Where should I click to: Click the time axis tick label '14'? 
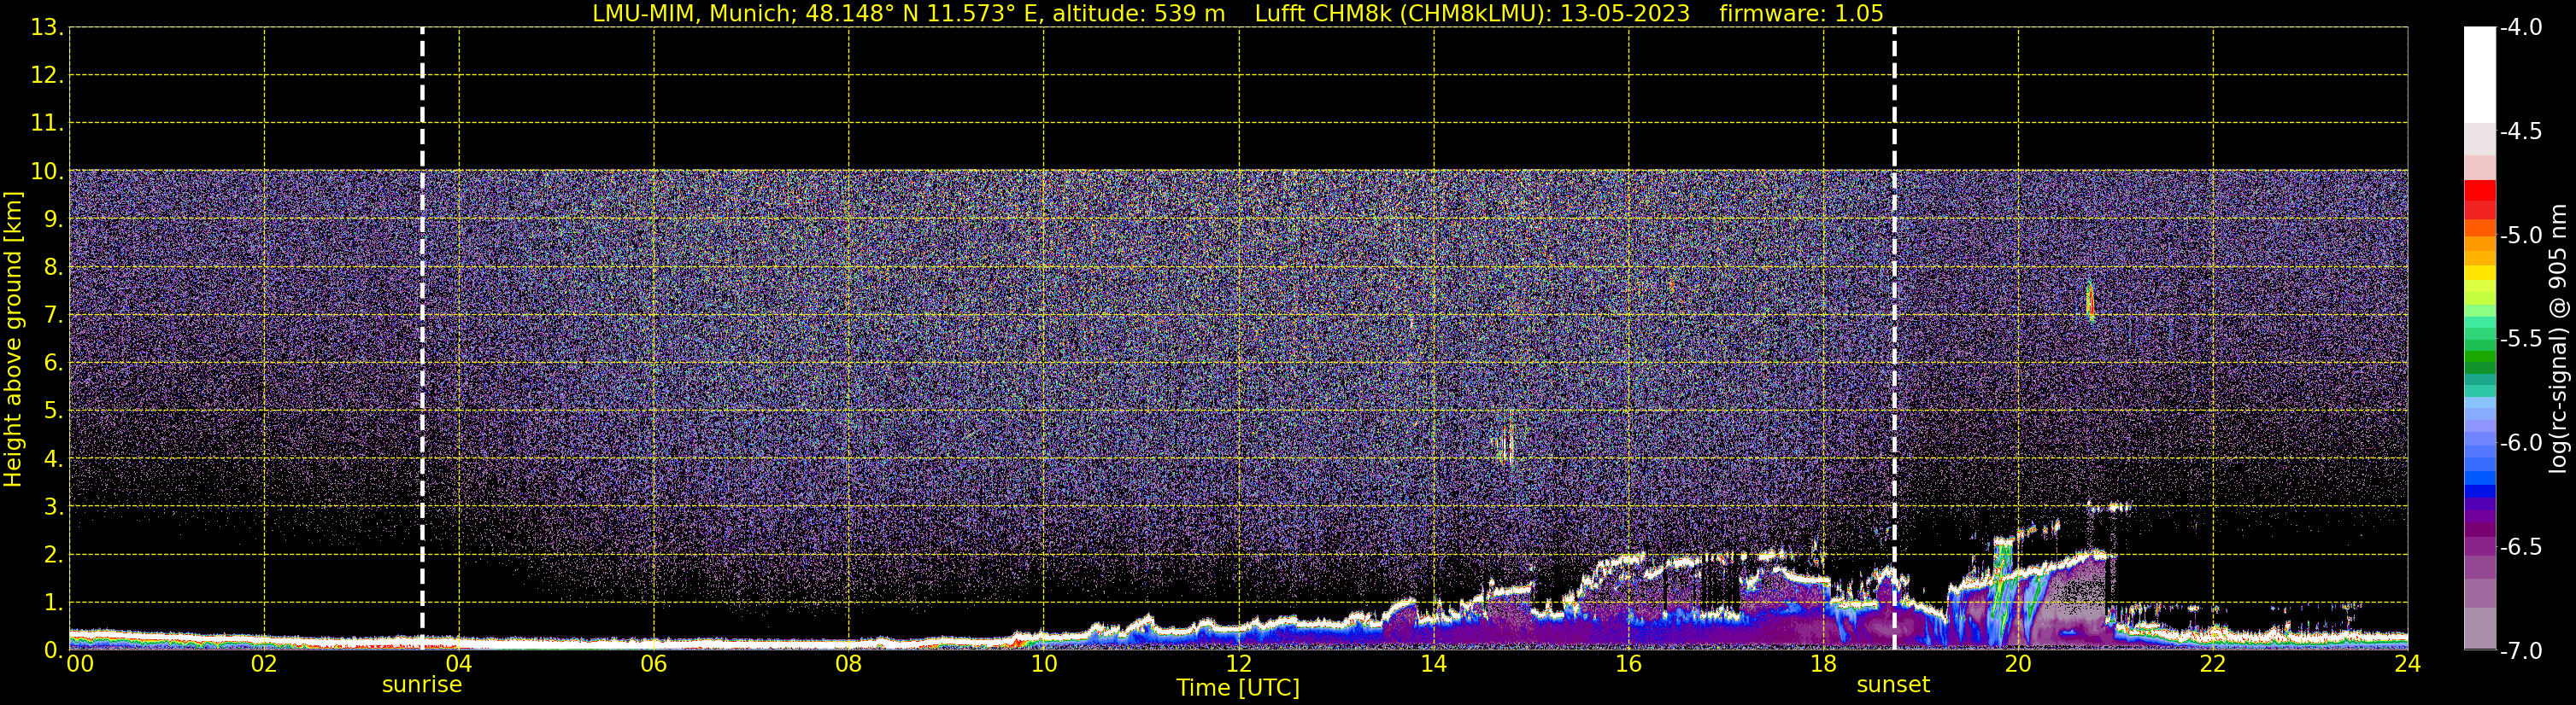point(1434,664)
